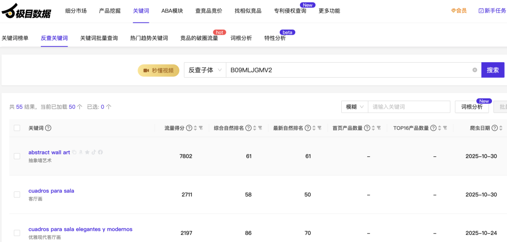Open 找相似竞品 in top navigation
Viewport: 507px width, 242px height.
(x=248, y=11)
